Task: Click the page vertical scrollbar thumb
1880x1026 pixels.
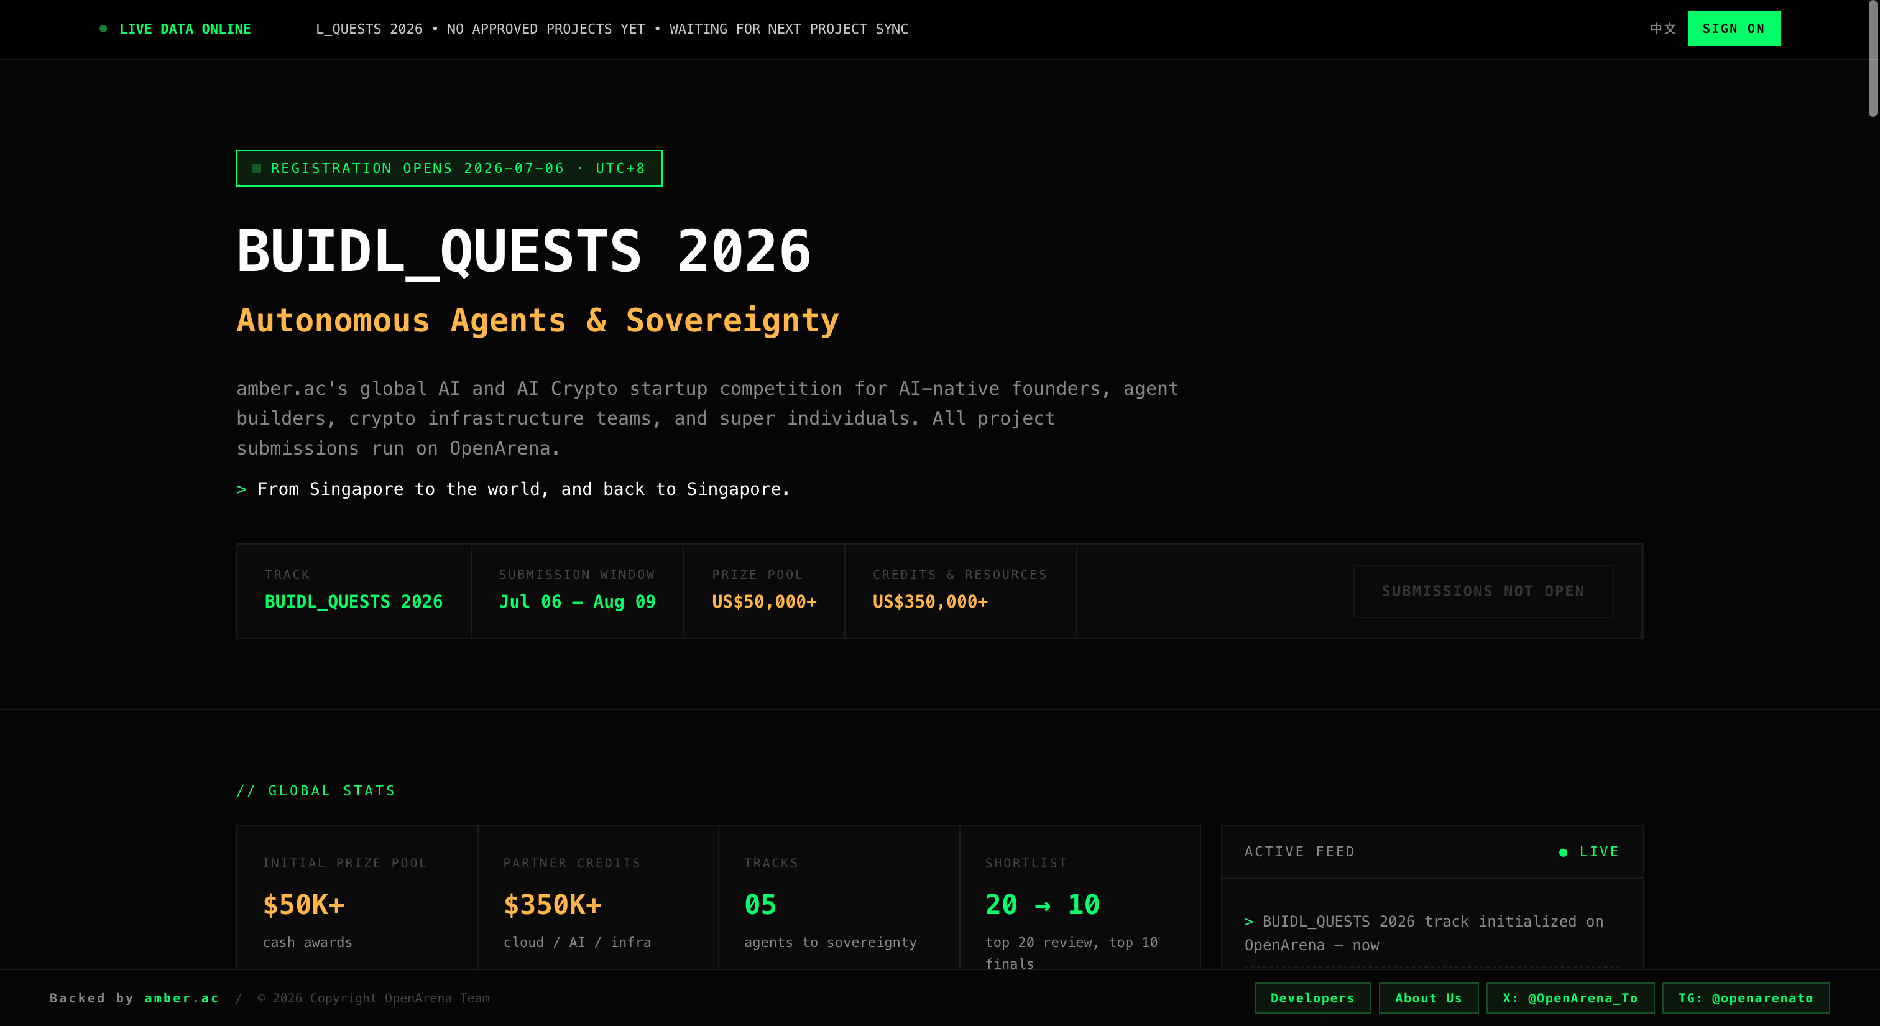Action: pos(1873,58)
